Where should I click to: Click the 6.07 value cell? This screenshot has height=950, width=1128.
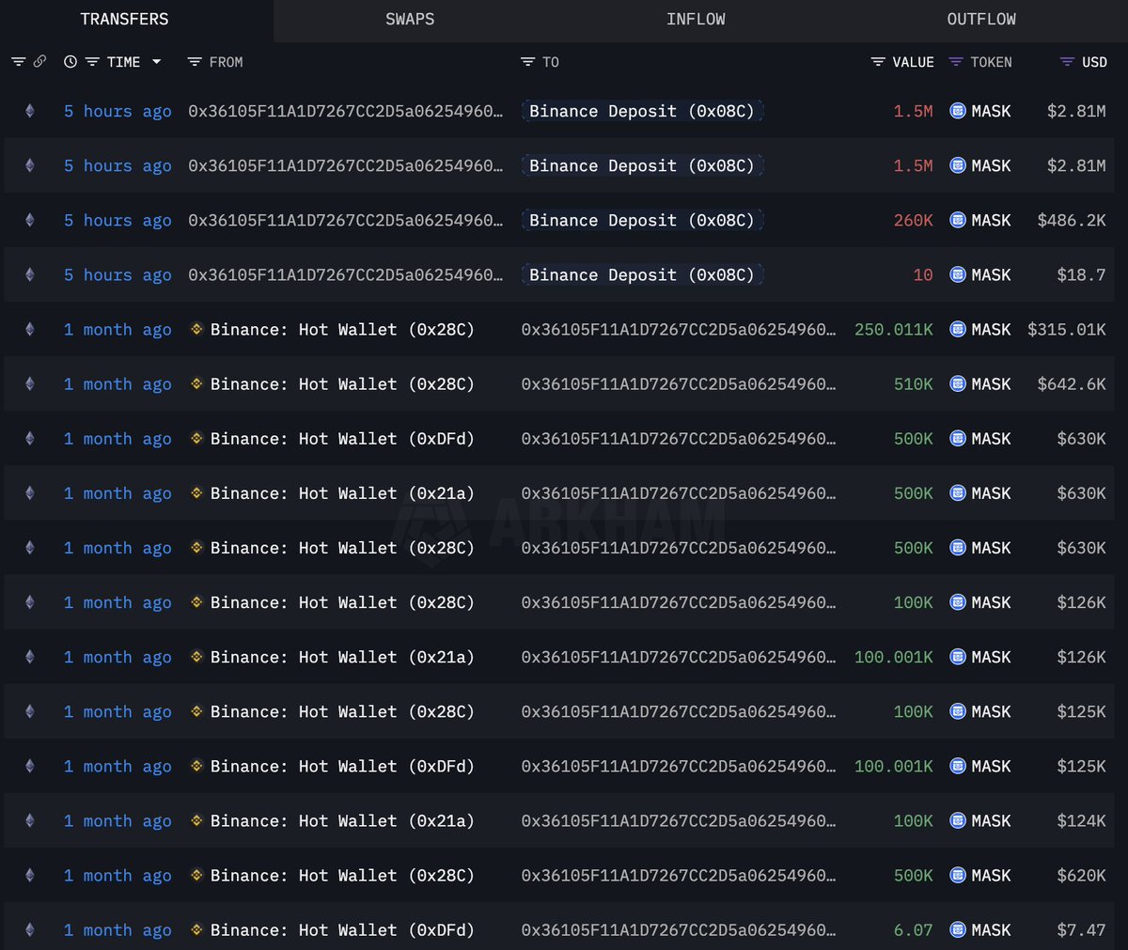913,929
